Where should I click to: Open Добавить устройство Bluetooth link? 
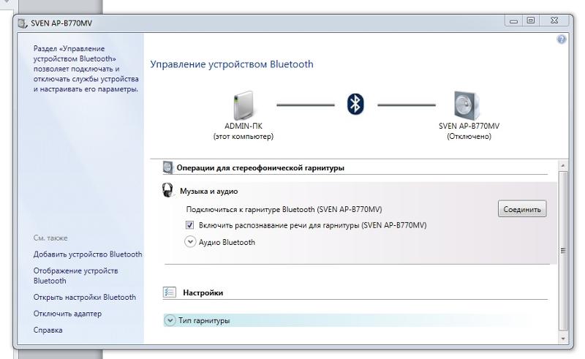[x=88, y=254]
